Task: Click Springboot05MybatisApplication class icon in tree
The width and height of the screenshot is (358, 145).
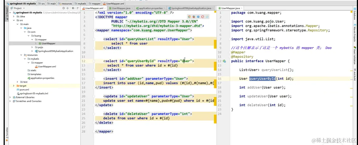Action: coord(36,51)
